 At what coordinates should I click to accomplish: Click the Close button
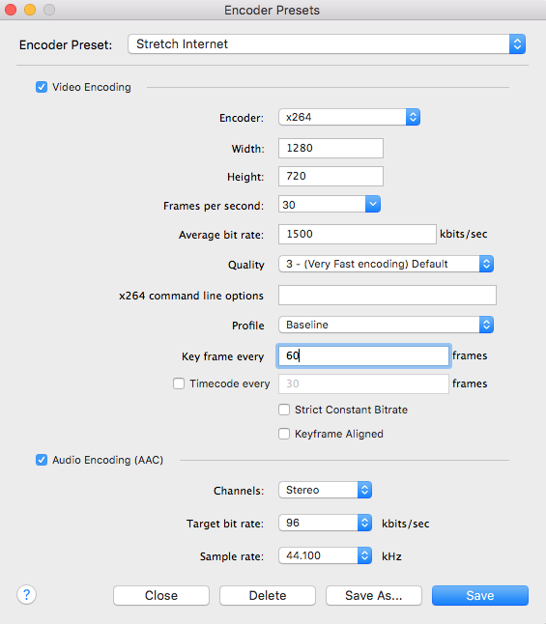coord(161,595)
